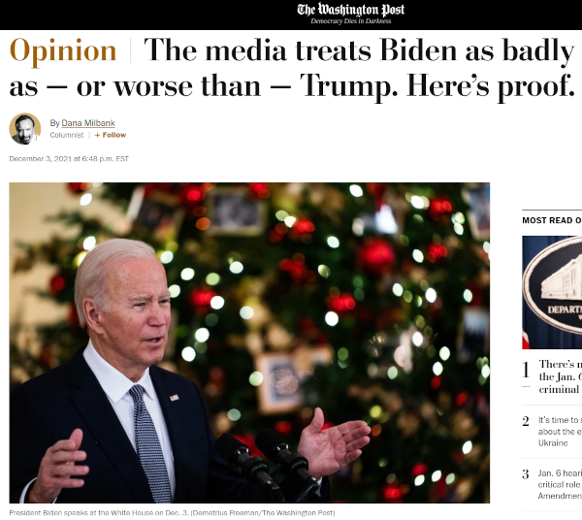Open the Opinion section label
This screenshot has height=520, width=582.
tap(63, 50)
